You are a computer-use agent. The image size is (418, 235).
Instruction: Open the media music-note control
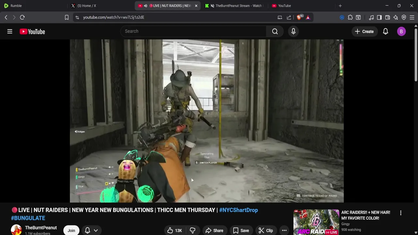[x=371, y=17]
